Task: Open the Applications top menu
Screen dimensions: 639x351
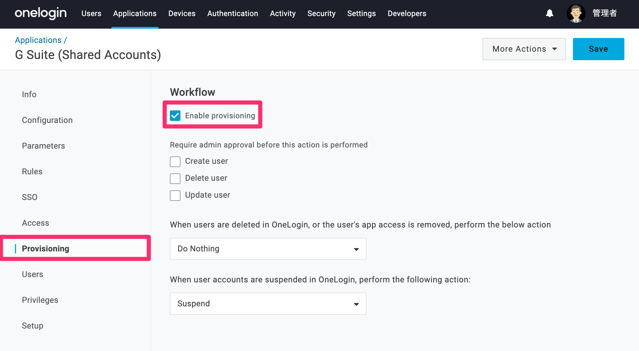Action: point(135,13)
